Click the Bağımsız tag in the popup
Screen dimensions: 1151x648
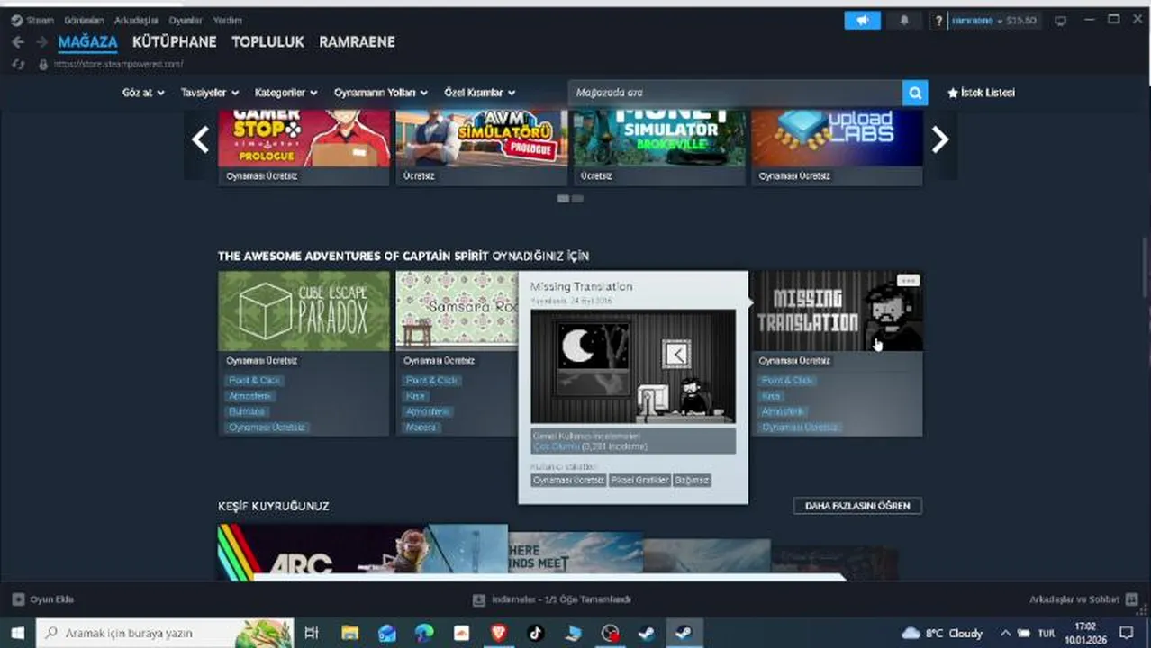[692, 480]
